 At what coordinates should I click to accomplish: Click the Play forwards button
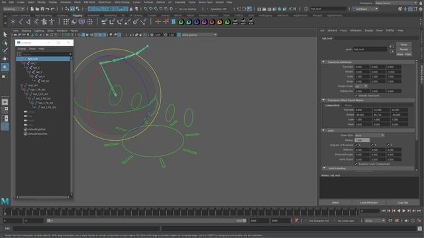pos(403,211)
